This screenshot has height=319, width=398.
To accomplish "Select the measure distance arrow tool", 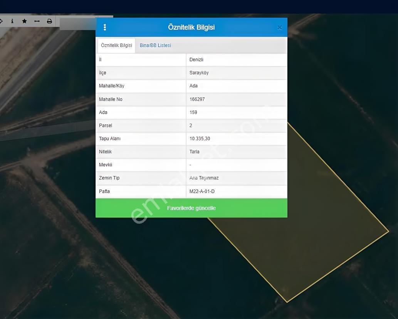I will [x=37, y=21].
